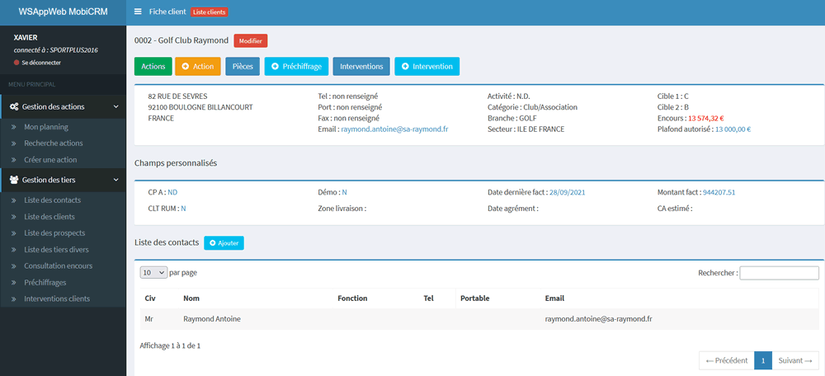Click chevron icon before Consultation encours
This screenshot has width=825, height=376.
(x=14, y=266)
